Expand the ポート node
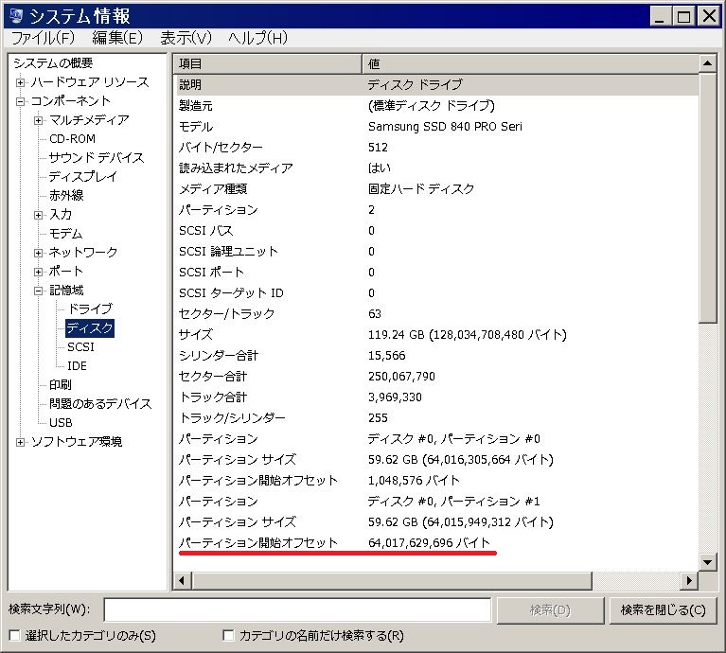The height and width of the screenshot is (653, 726). point(39,273)
